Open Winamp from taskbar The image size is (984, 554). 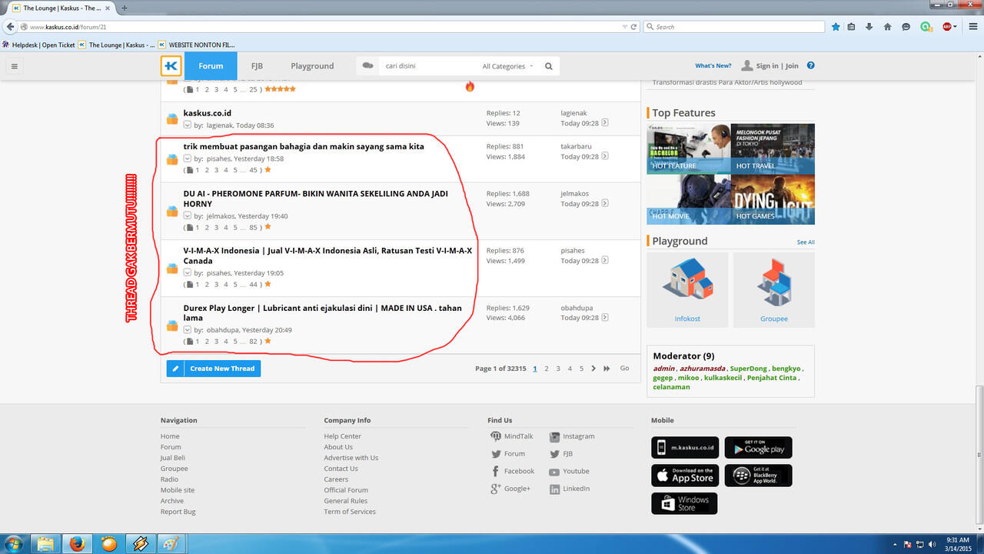click(x=140, y=544)
